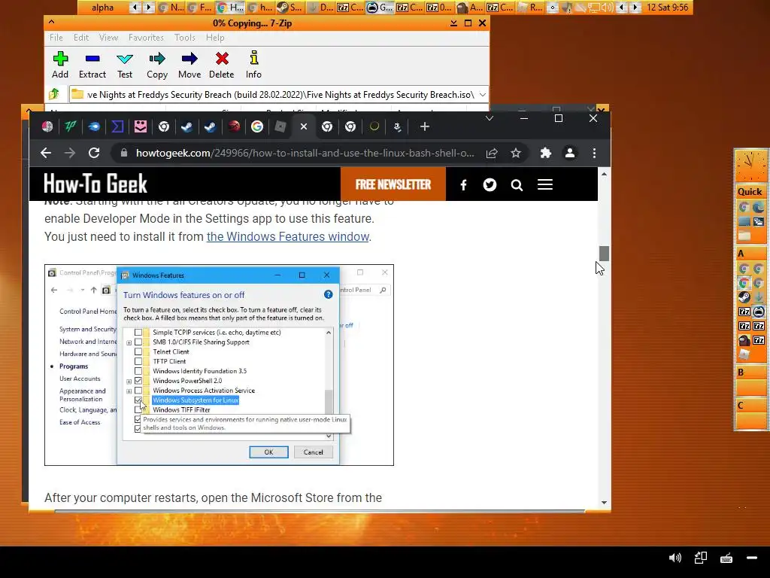Click the browser forward arrow

pyautogui.click(x=70, y=153)
